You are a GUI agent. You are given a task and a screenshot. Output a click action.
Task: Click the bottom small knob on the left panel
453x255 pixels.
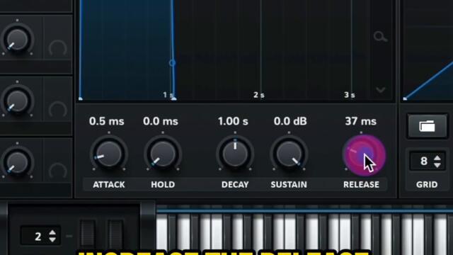pos(17,162)
